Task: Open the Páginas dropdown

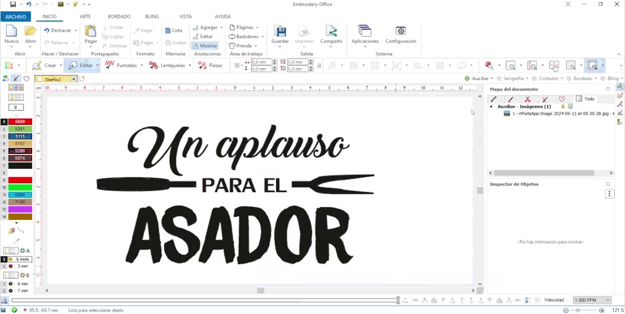Action: coord(244,28)
